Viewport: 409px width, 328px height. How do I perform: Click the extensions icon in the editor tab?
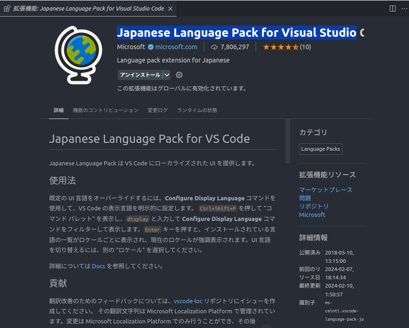click(x=7, y=9)
